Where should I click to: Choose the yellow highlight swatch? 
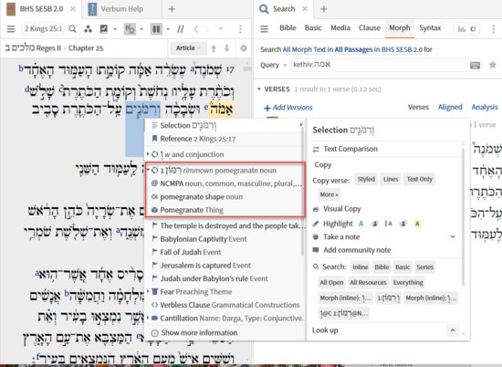[x=417, y=224]
